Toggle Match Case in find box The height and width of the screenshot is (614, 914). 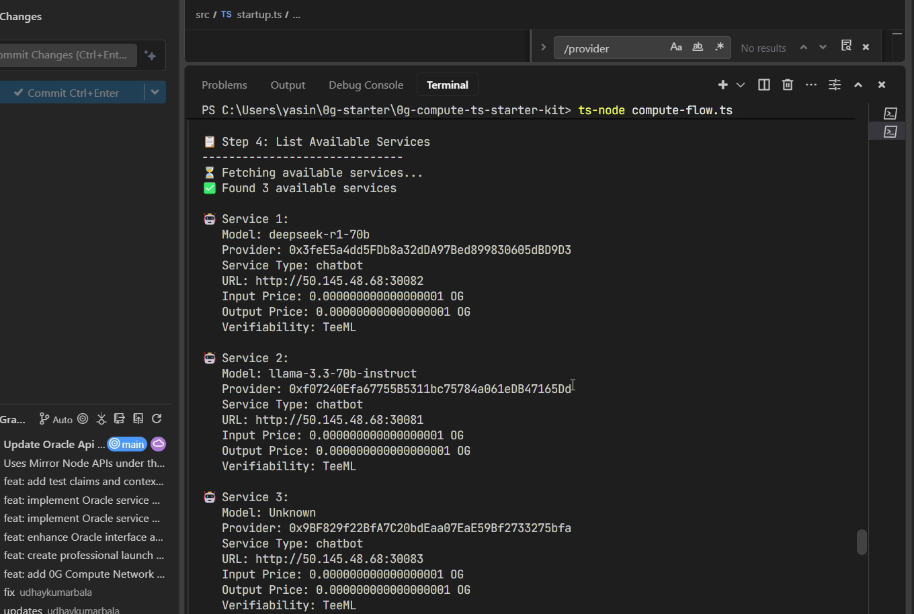[x=676, y=47]
